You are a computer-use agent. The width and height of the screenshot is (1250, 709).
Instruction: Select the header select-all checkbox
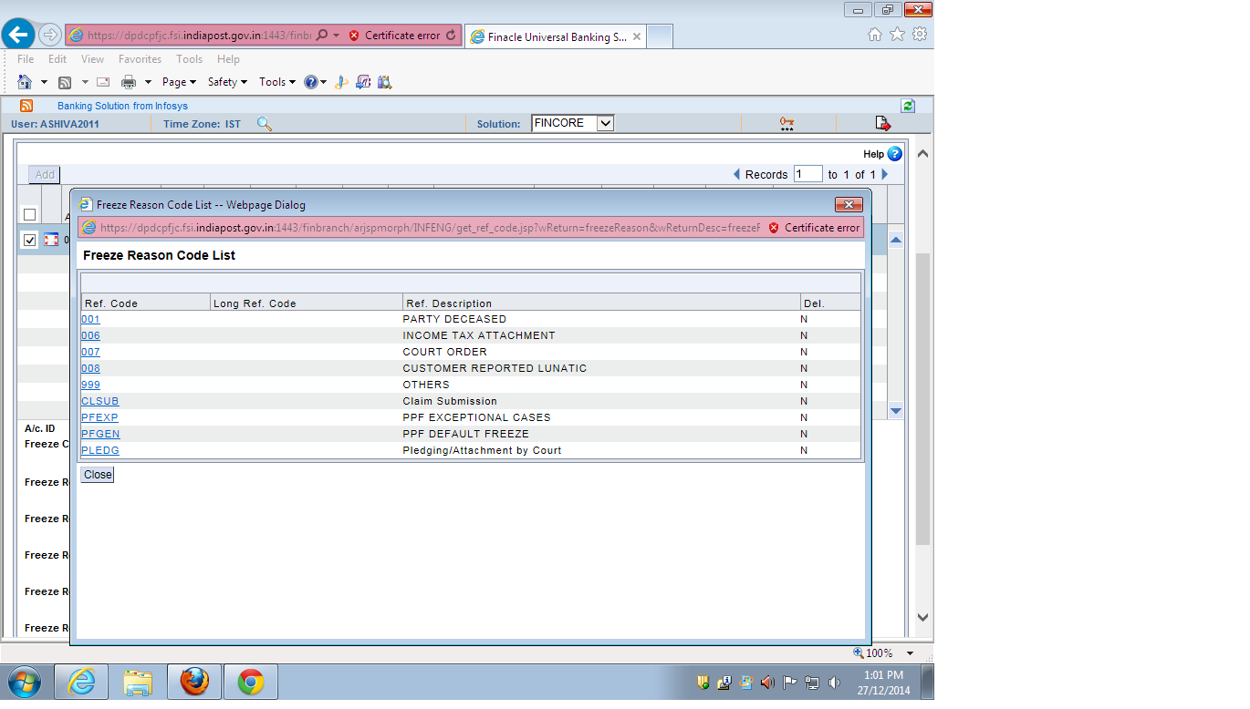click(x=28, y=214)
